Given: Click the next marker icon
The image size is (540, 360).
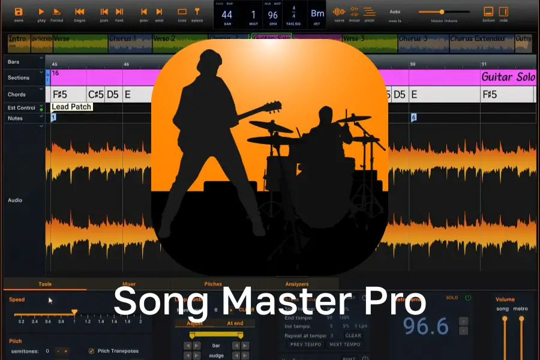Looking at the screenshot, I should pyautogui.click(x=159, y=12).
